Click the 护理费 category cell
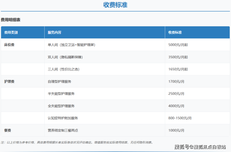231x152 pixels. 9,82
